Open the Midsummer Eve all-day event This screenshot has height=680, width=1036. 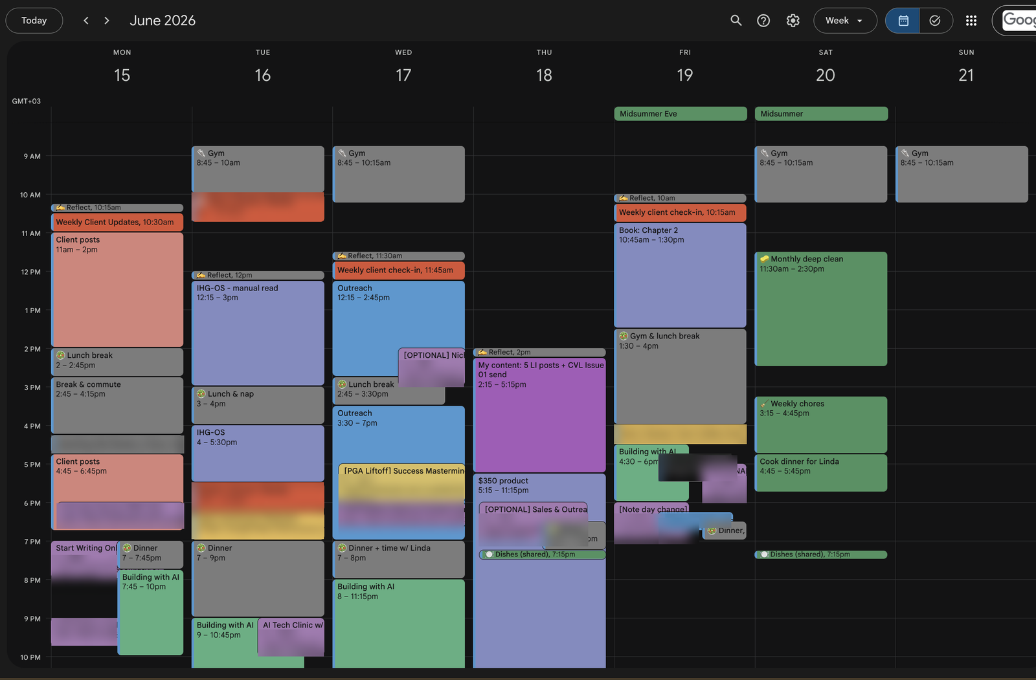[x=681, y=114]
